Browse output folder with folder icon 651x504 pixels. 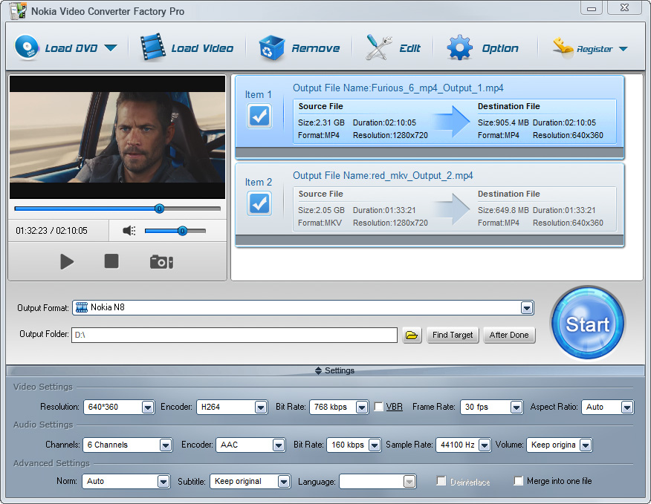[x=412, y=336]
